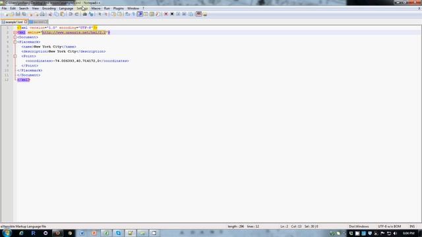This screenshot has height=237, width=422.
Task: Open the Macro menu
Action: (96, 9)
